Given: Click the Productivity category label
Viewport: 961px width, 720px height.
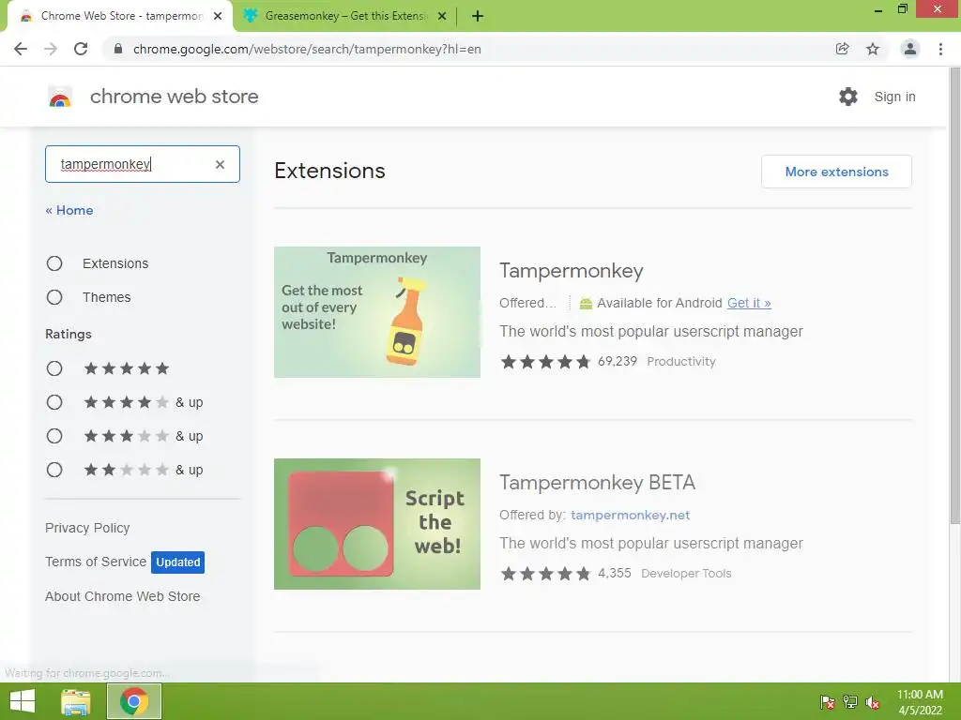Looking at the screenshot, I should (681, 361).
